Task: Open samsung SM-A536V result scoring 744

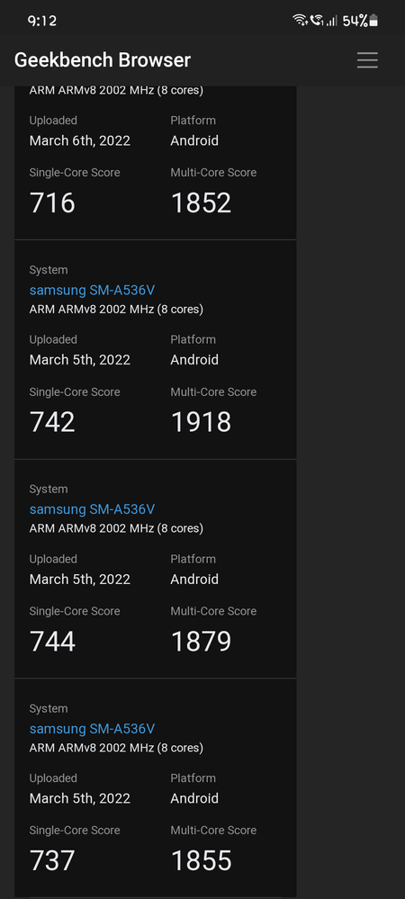Action: [92, 509]
